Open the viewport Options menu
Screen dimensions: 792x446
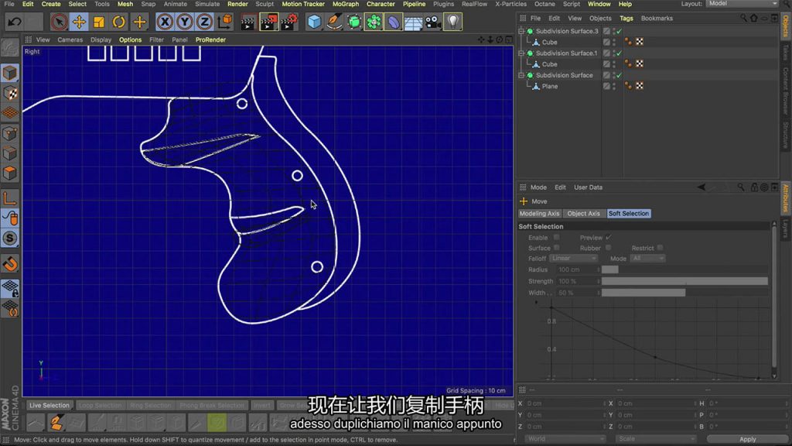[130, 39]
